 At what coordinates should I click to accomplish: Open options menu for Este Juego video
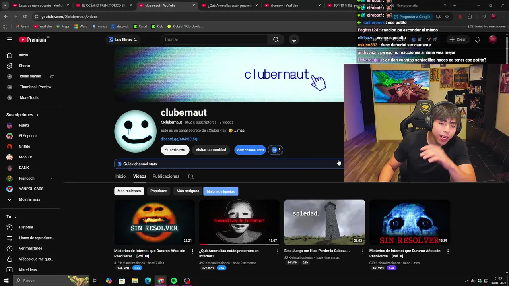click(363, 251)
